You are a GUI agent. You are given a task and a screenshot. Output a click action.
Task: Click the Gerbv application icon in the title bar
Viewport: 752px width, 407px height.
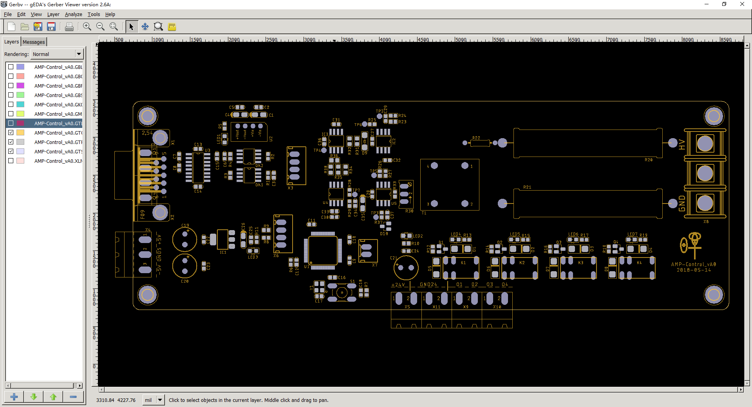pos(4,4)
